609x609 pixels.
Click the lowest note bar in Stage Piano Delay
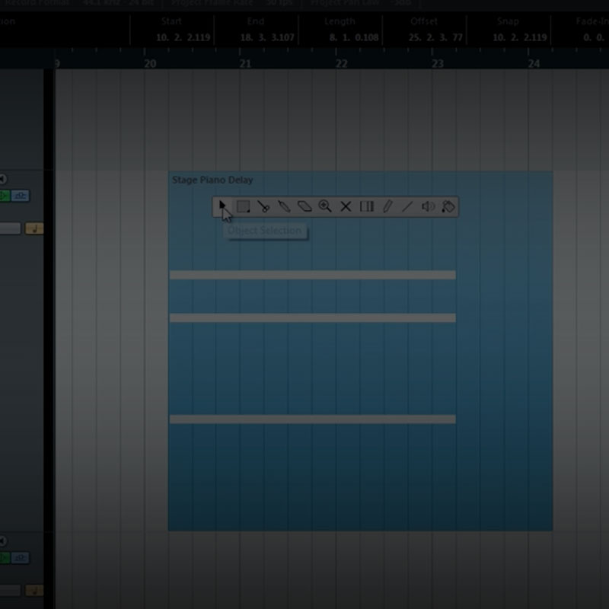point(313,419)
